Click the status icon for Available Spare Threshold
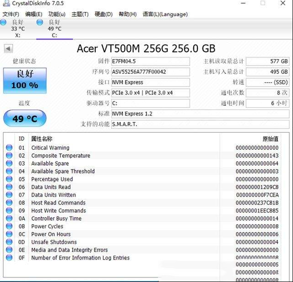The width and height of the screenshot is (293, 282). (x=9, y=171)
